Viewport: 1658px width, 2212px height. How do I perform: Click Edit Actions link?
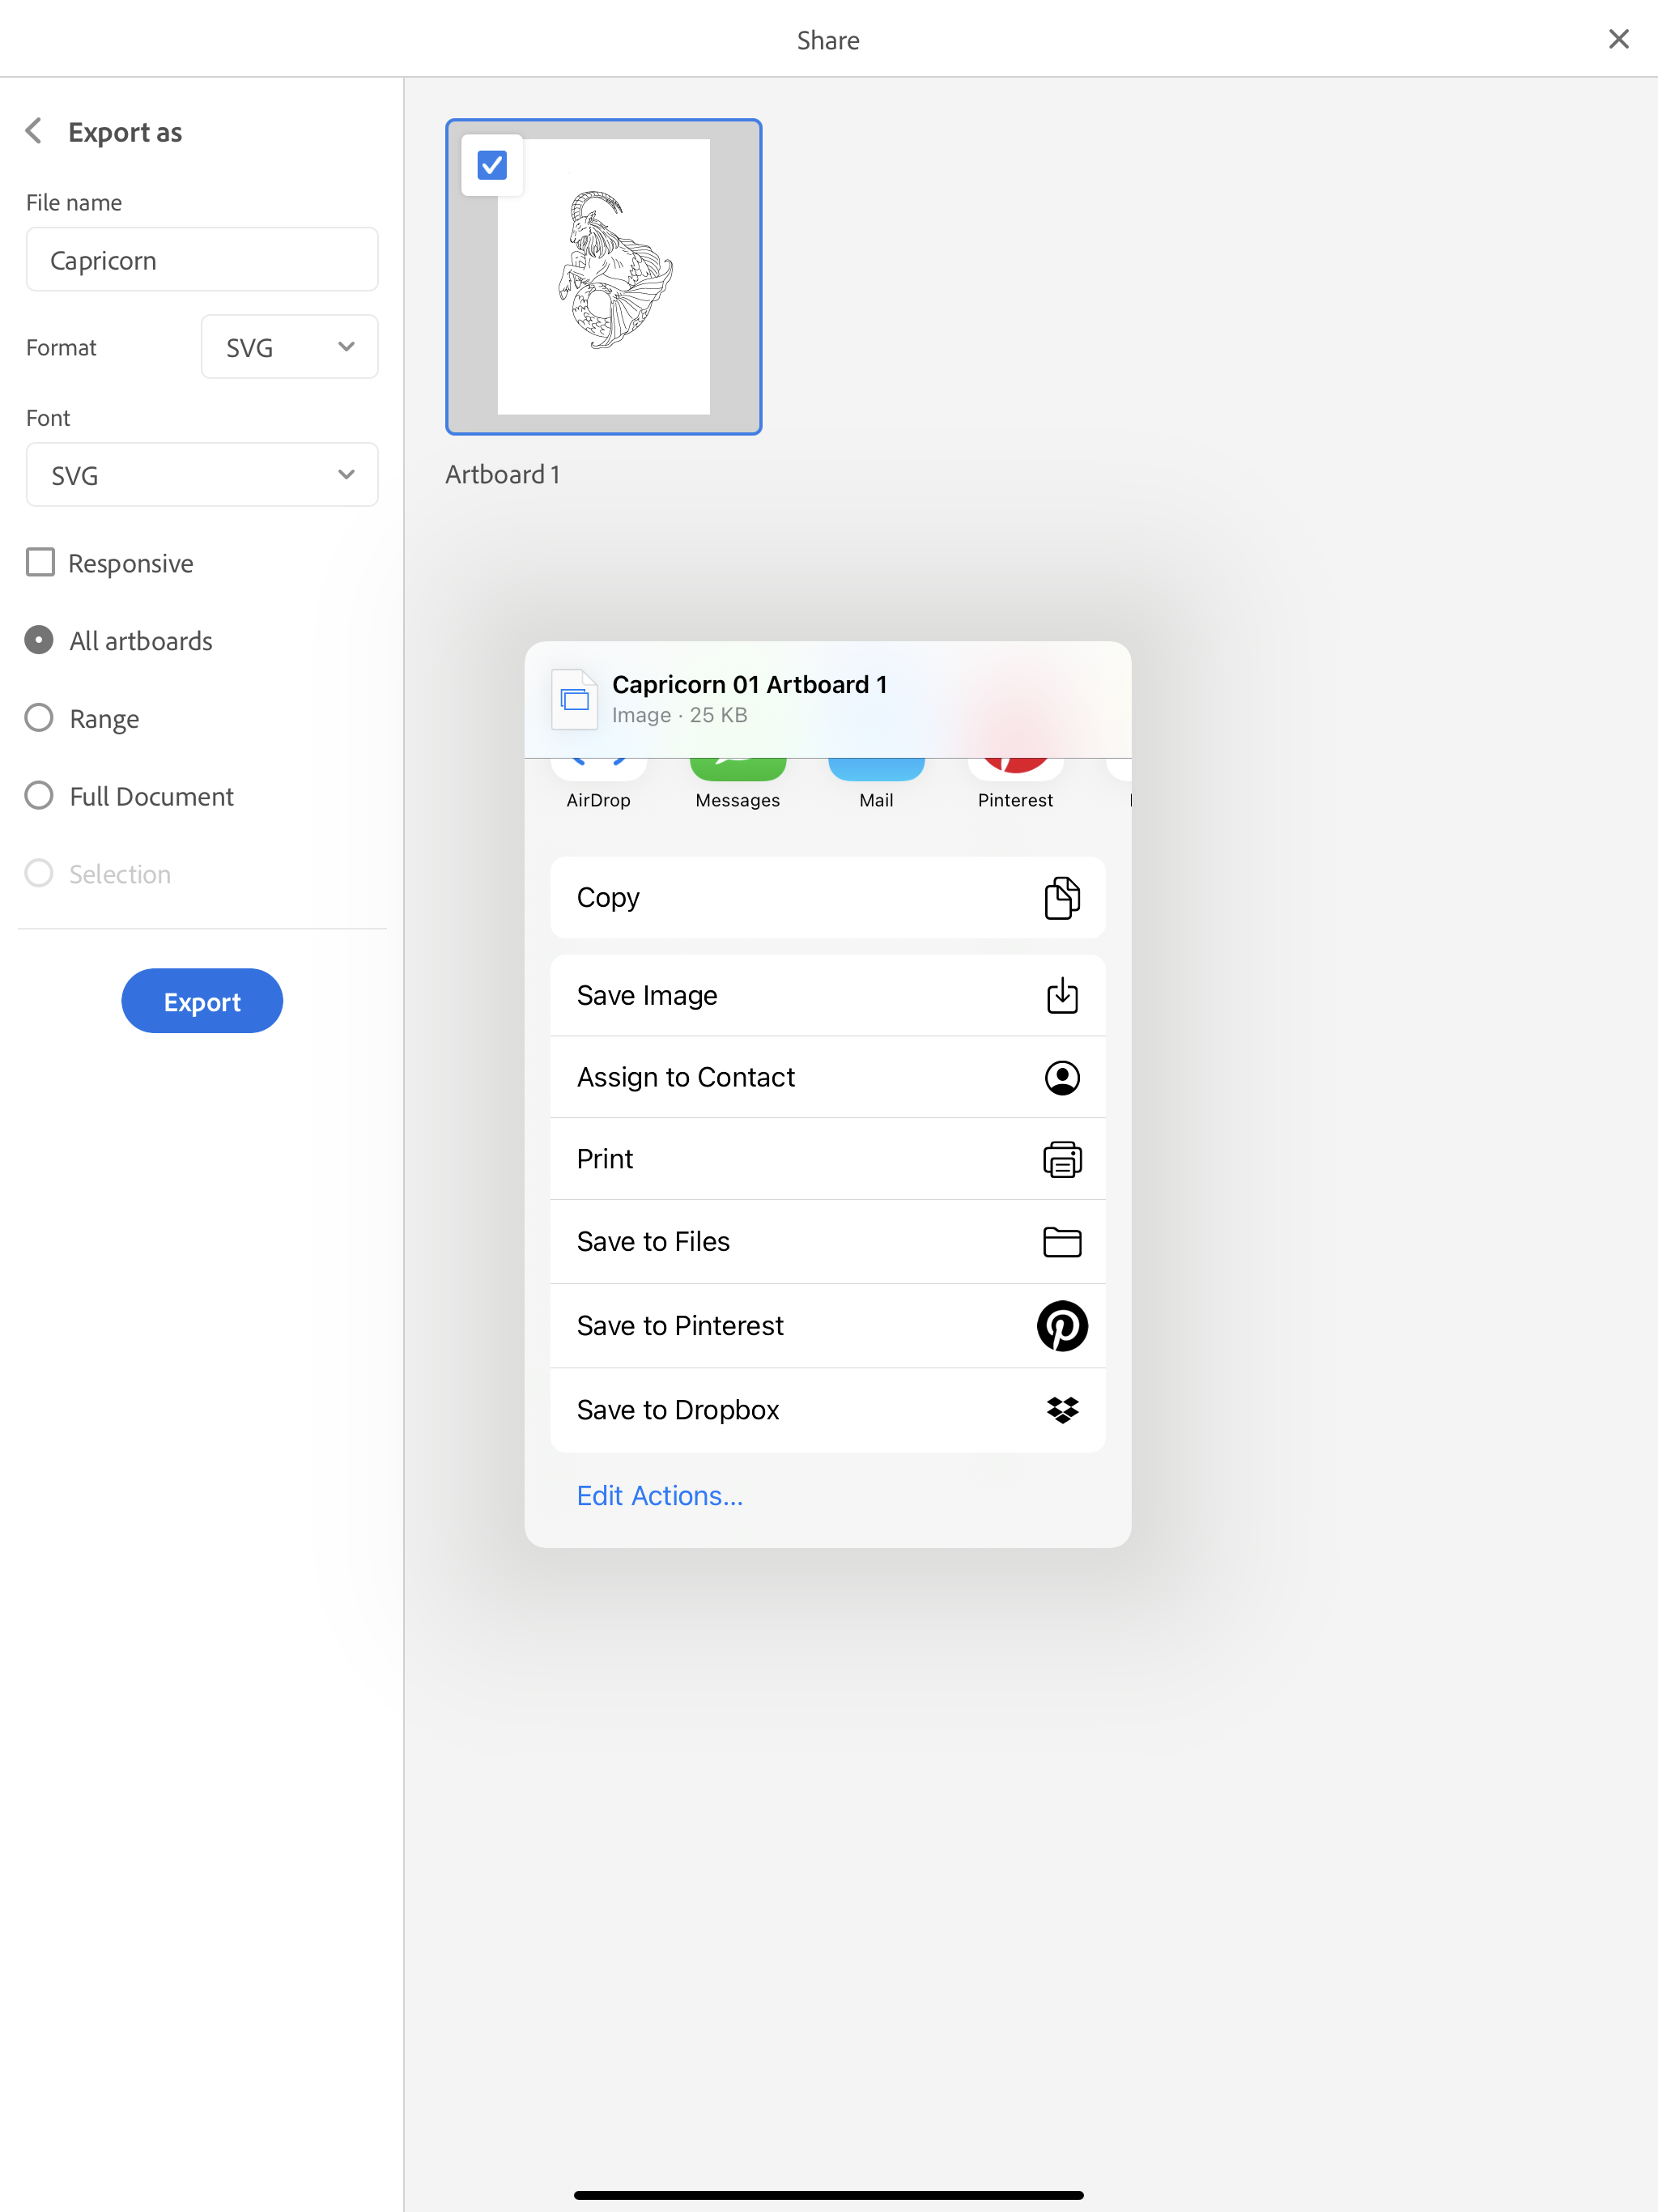coord(660,1495)
